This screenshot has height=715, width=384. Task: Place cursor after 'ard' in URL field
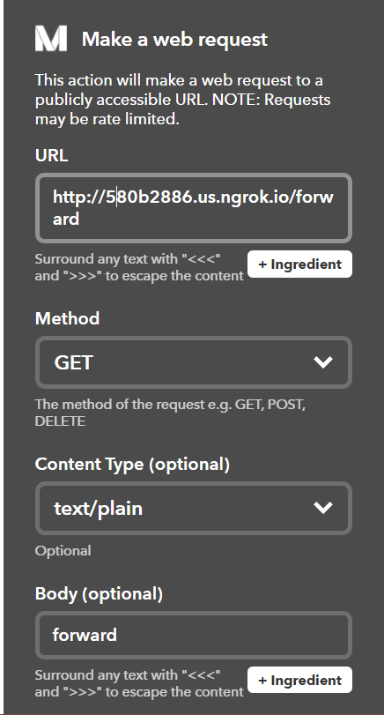pos(81,219)
